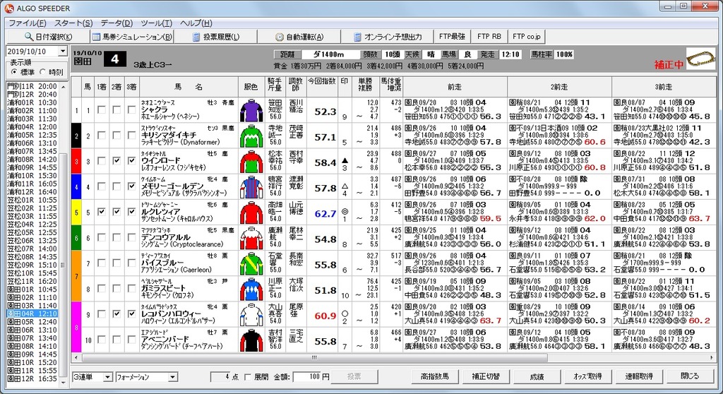Screen dimensions: 723x394
Task: Click the jockey silk icon for デンコウアルル
Action: [251, 238]
